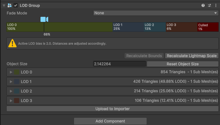Open LOD Group help reference
The image size is (220, 125).
203,5
